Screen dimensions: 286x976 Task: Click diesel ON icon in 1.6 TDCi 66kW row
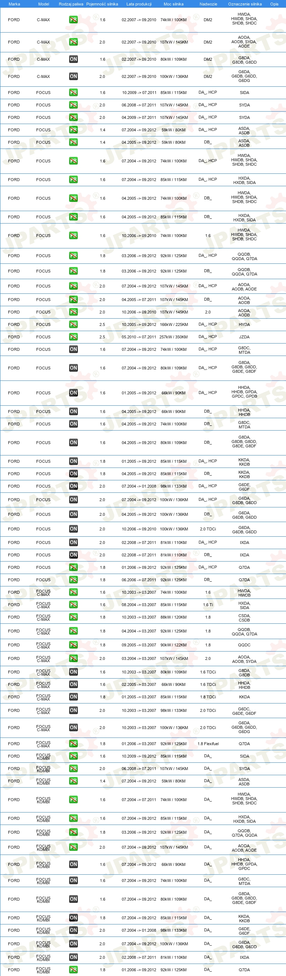pos(74,684)
